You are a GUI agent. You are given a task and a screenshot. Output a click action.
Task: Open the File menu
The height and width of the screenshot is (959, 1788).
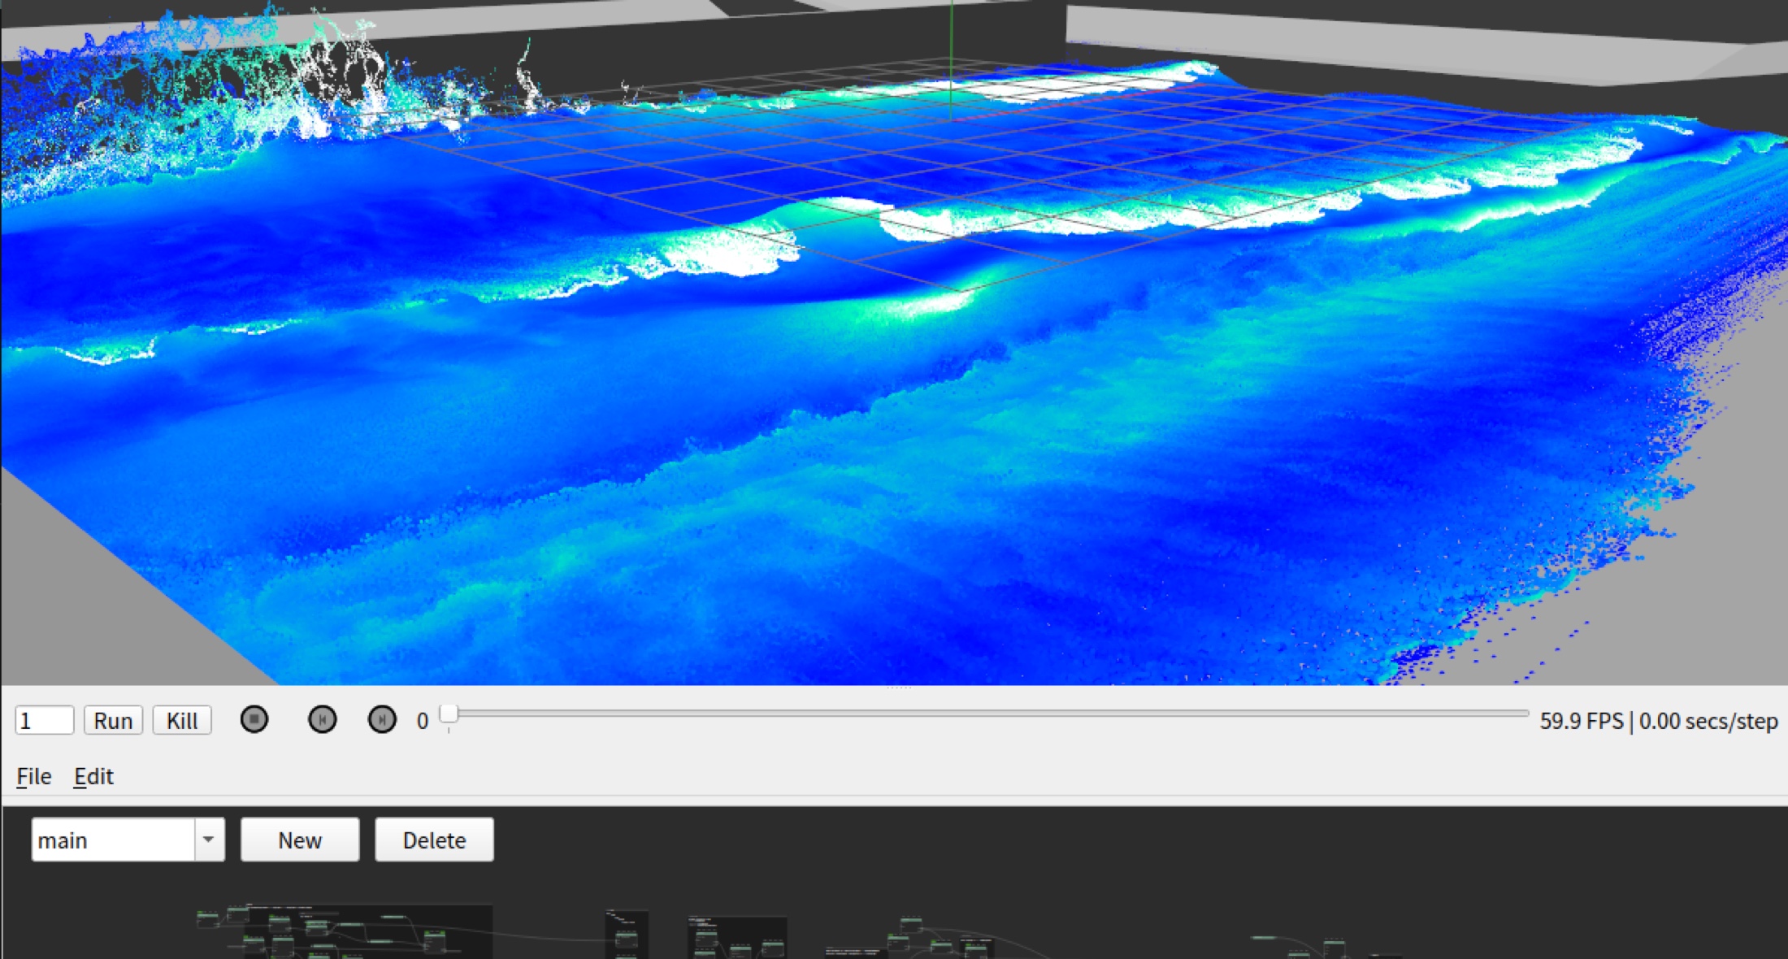34,776
